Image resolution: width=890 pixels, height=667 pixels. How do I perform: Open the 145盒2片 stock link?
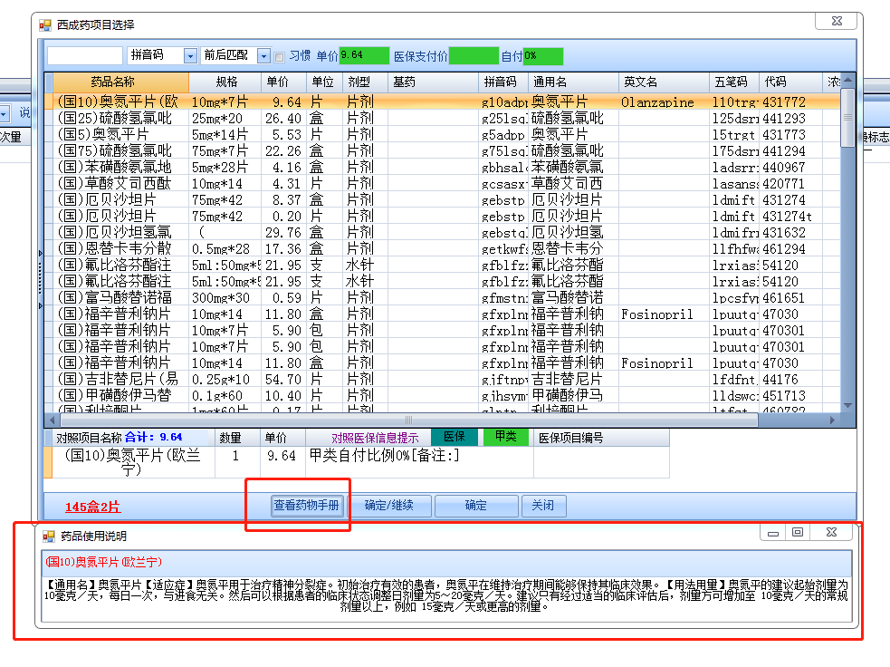[92, 507]
